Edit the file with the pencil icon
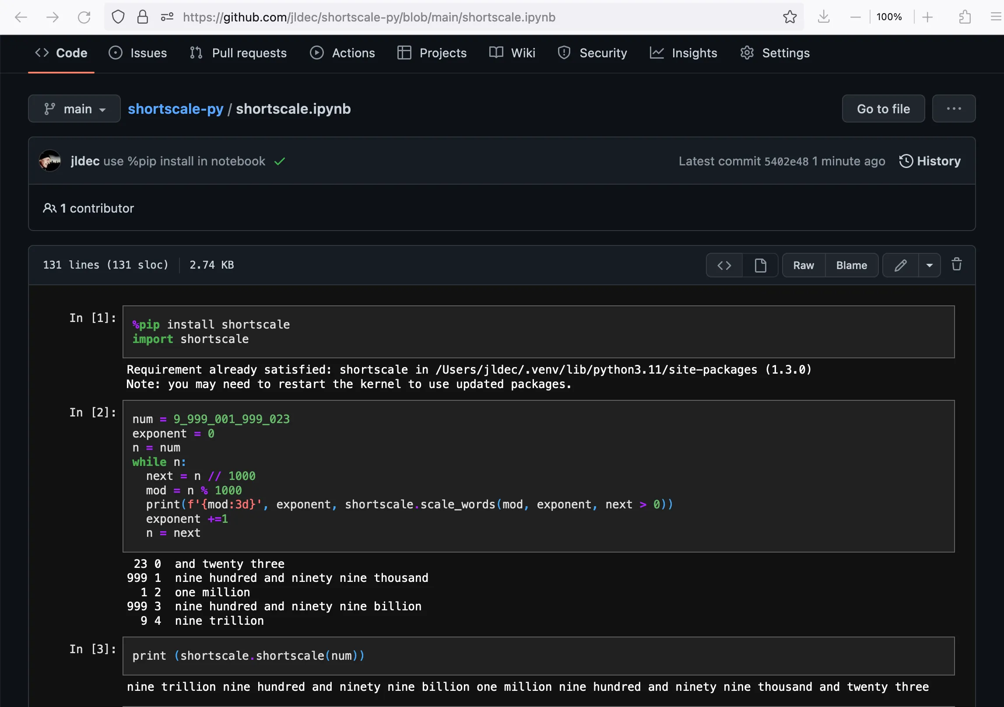This screenshot has height=707, width=1004. pos(901,265)
